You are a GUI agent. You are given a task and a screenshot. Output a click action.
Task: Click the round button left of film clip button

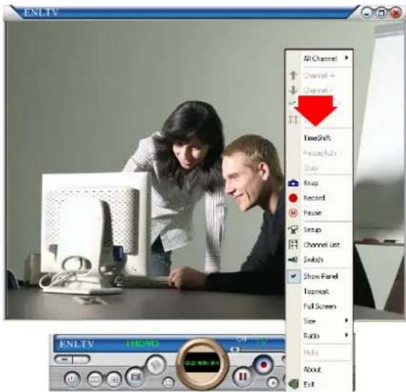click(115, 379)
